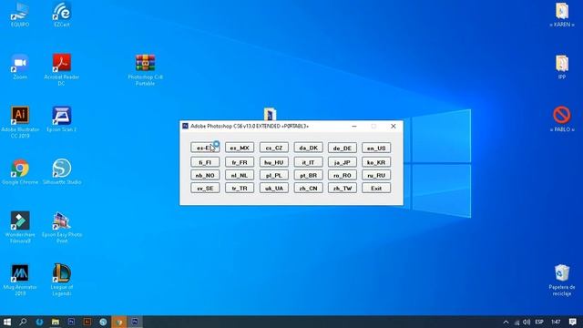Select the IPP folder icon
The image size is (583, 328).
coord(562,67)
